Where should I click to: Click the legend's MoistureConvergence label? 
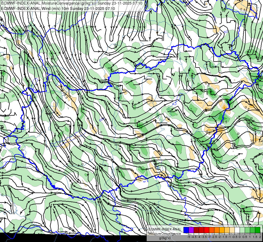(x=165, y=234)
